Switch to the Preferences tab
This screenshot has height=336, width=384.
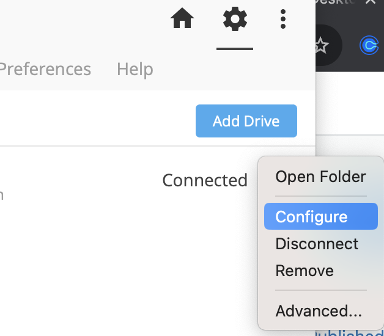[45, 69]
